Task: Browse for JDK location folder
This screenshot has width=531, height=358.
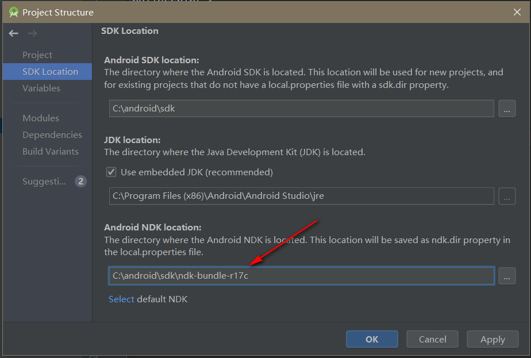Action: (507, 196)
